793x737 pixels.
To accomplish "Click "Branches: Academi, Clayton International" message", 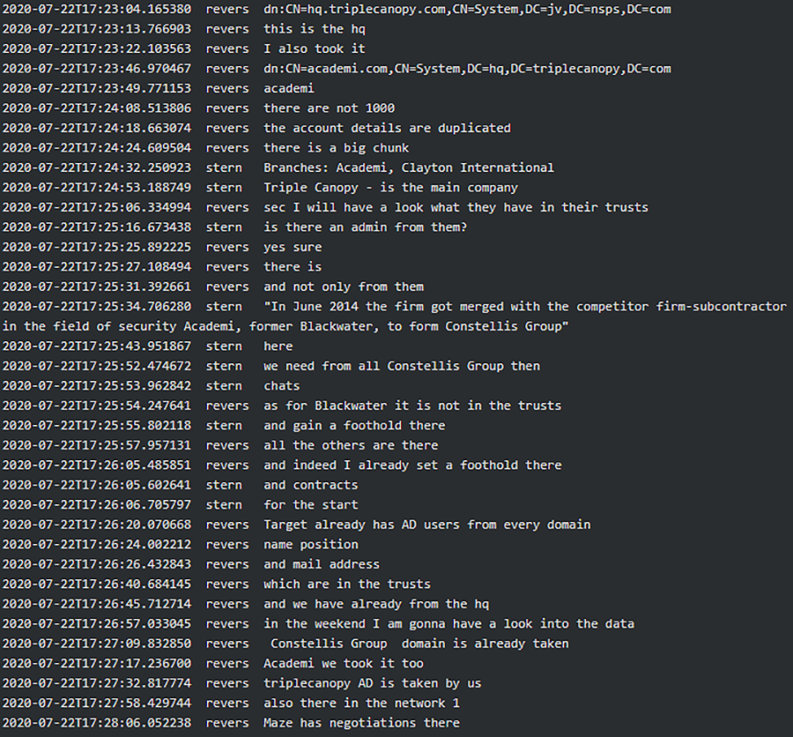I will 408,167.
